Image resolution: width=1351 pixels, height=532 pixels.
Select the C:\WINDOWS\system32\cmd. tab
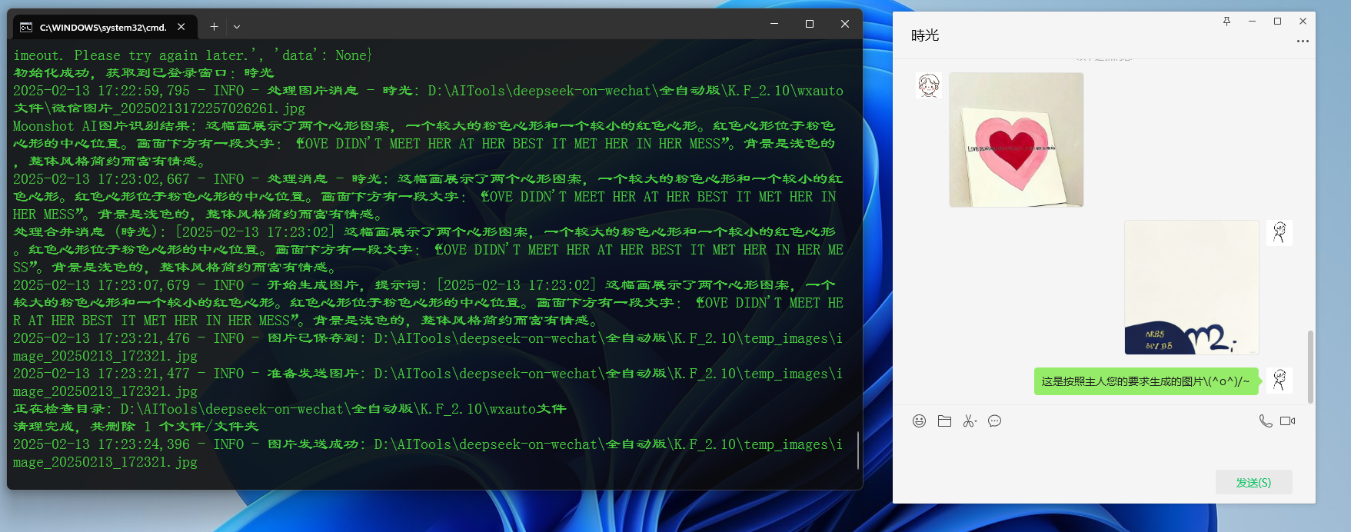coord(104,27)
